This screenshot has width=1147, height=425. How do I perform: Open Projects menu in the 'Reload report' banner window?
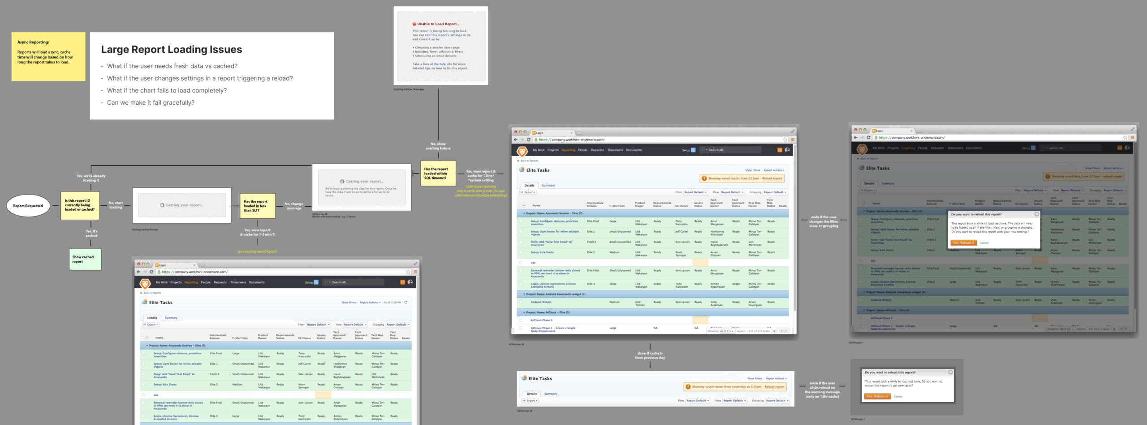coord(553,150)
